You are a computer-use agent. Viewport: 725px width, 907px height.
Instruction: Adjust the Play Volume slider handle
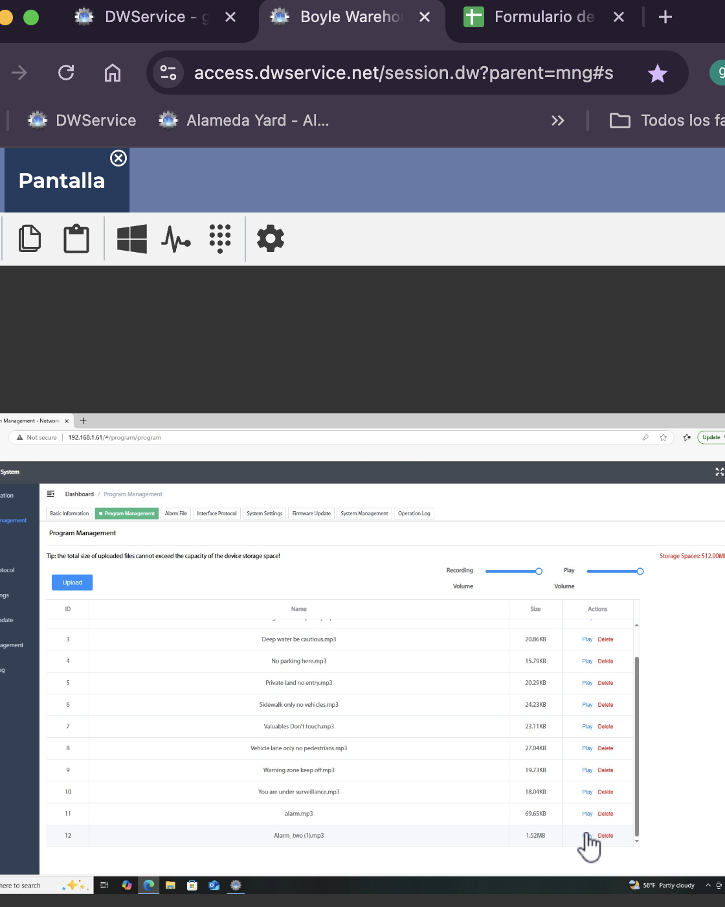pyautogui.click(x=640, y=571)
